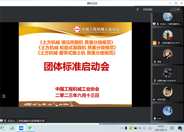Viewport: 184px width, 132px height.
Task: Open the volume speaker tray icon
Action: 140,128
